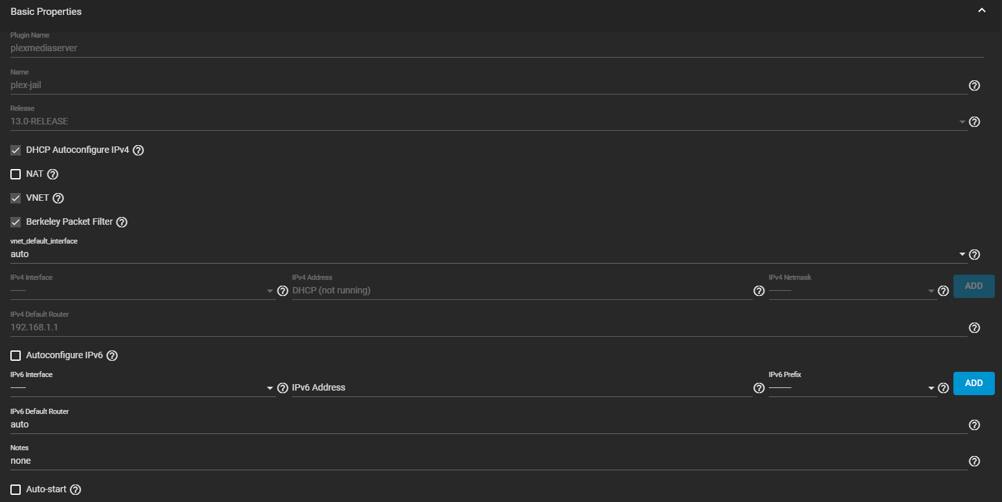
Task: Focus the IPv6 Address input field
Action: click(522, 388)
